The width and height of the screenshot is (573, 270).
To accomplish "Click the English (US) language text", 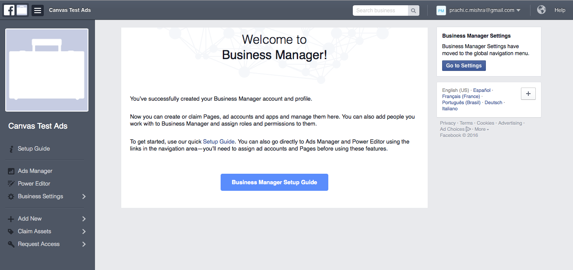I will coord(456,90).
